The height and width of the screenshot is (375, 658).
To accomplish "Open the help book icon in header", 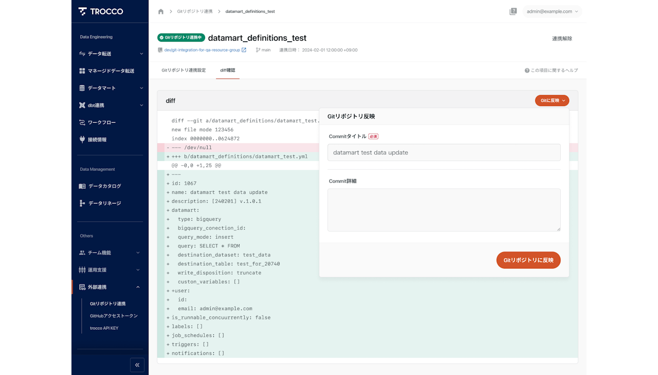I will [513, 11].
